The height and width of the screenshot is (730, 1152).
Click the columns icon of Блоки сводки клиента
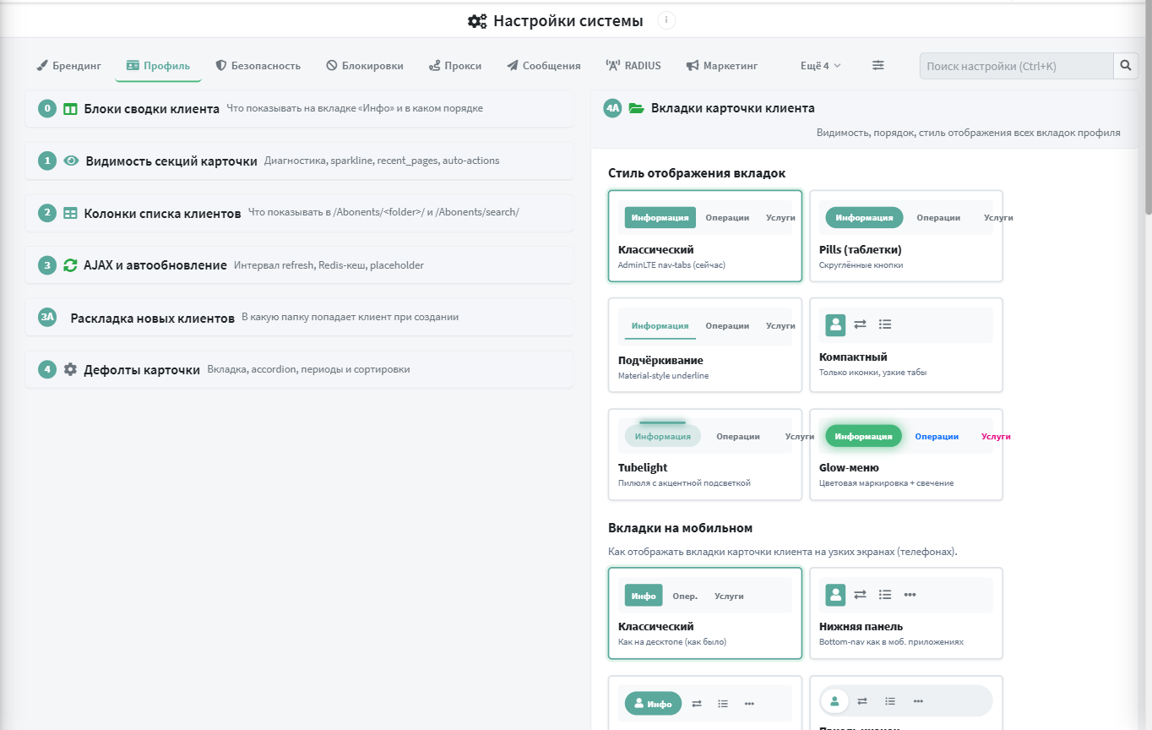coord(71,109)
